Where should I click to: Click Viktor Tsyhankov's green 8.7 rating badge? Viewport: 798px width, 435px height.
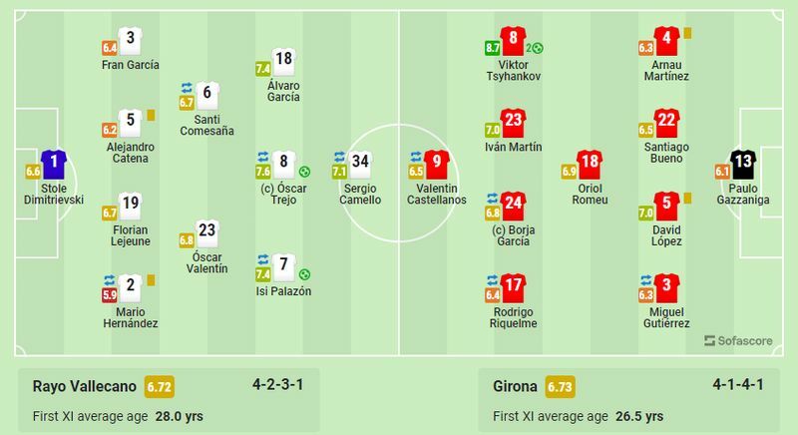(x=493, y=47)
